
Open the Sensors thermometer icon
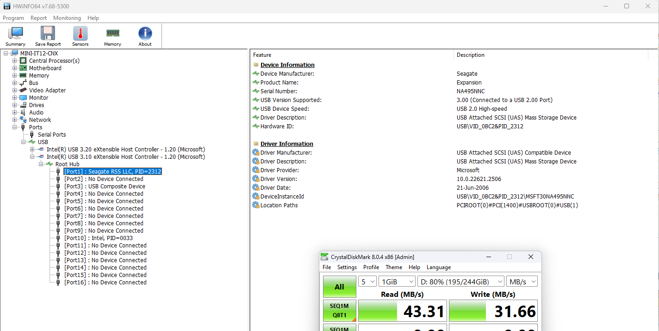(80, 33)
